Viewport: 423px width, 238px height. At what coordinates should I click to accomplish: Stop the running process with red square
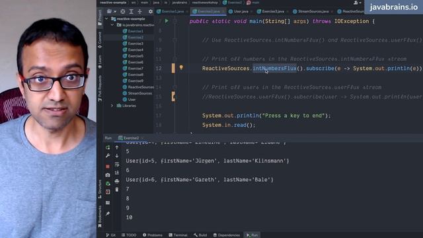[108, 166]
